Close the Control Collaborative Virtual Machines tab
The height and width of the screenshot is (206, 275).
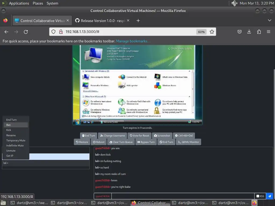[x=68, y=20]
